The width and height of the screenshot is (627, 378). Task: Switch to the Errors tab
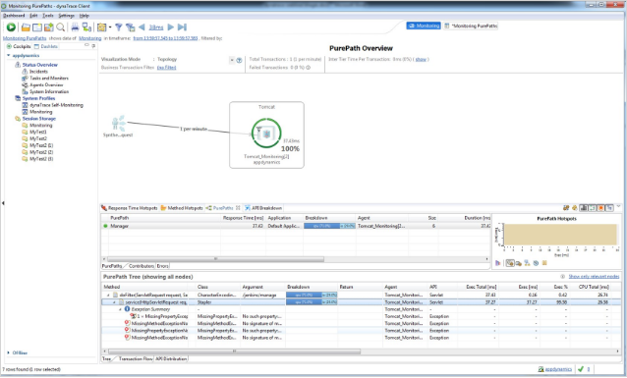tap(163, 266)
